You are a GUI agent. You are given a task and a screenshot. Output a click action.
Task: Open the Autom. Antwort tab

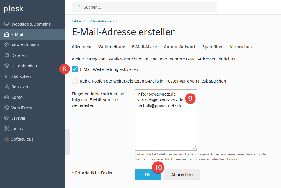pyautogui.click(x=179, y=46)
